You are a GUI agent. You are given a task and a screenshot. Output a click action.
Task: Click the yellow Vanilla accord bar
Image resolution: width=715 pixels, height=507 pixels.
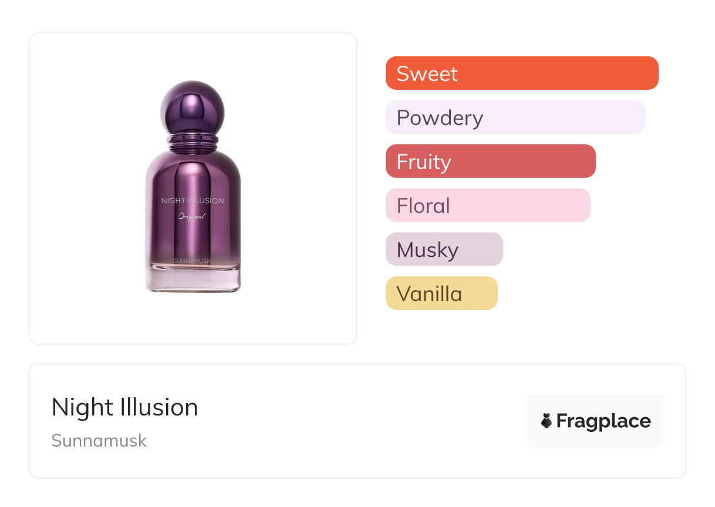point(441,293)
